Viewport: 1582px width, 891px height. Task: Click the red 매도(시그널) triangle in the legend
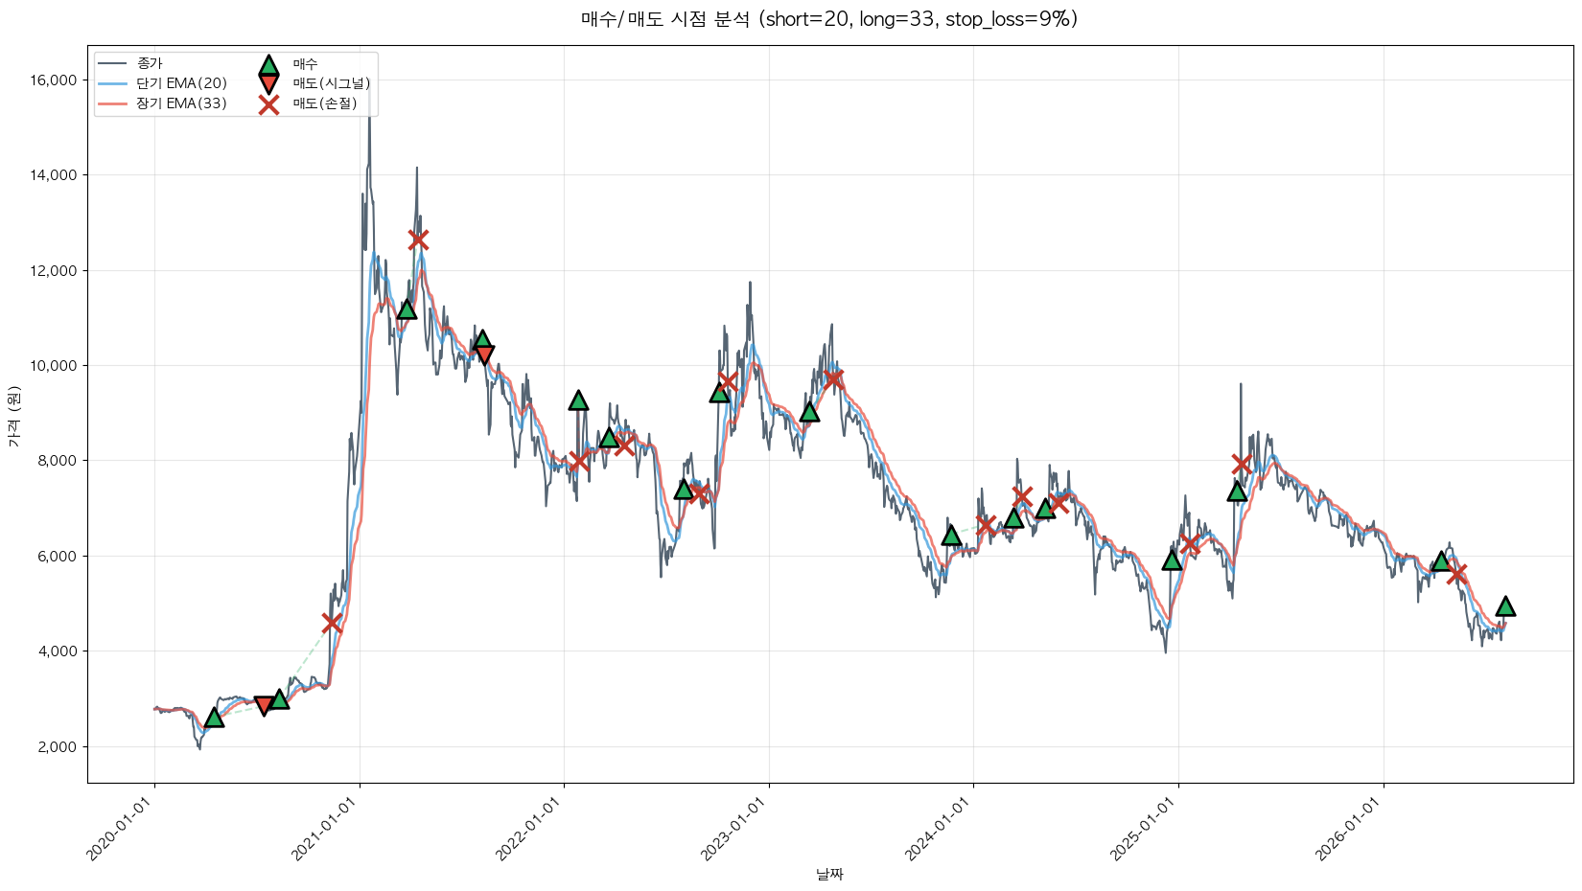tap(268, 84)
